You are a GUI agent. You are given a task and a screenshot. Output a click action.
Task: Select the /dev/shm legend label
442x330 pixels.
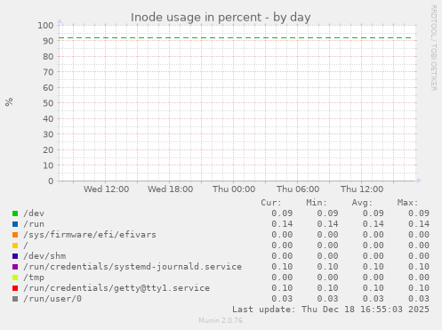[44, 256]
